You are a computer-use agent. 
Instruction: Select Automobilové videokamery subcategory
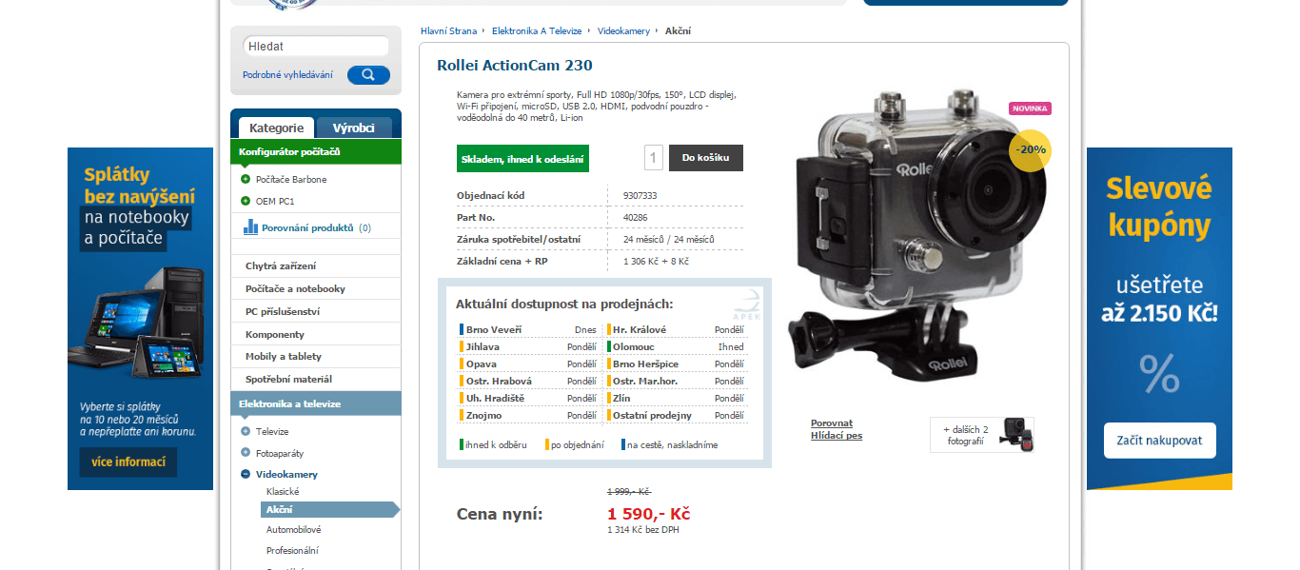293,529
